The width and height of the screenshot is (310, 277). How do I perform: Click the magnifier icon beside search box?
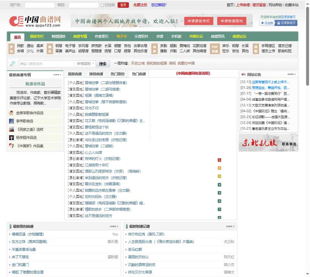point(12,64)
